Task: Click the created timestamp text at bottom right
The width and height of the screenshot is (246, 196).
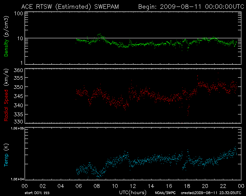Action: pos(211,193)
